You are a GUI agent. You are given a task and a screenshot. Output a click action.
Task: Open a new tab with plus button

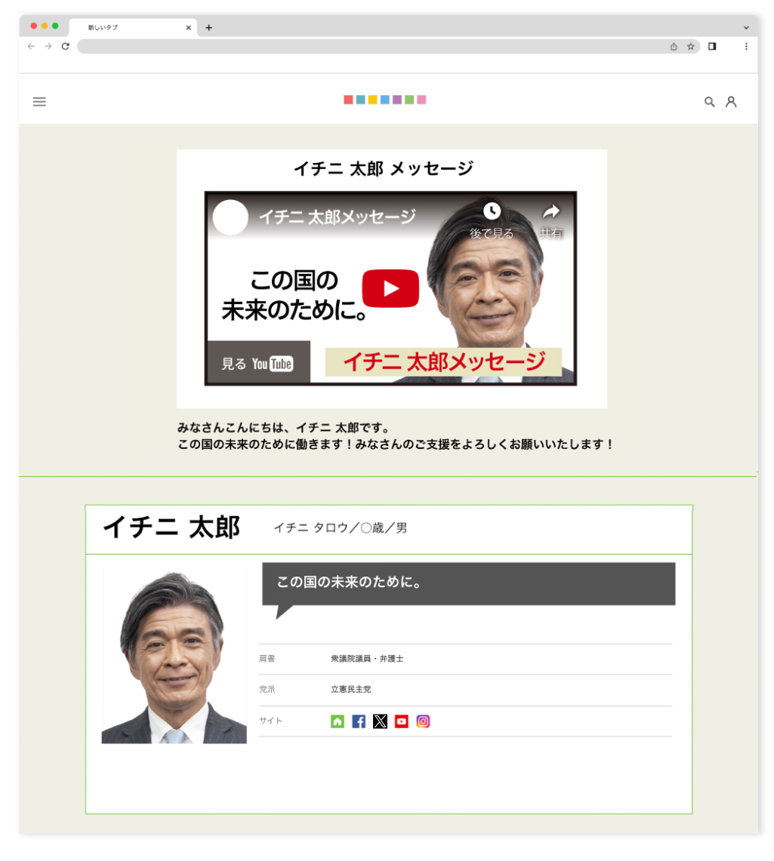(x=208, y=27)
